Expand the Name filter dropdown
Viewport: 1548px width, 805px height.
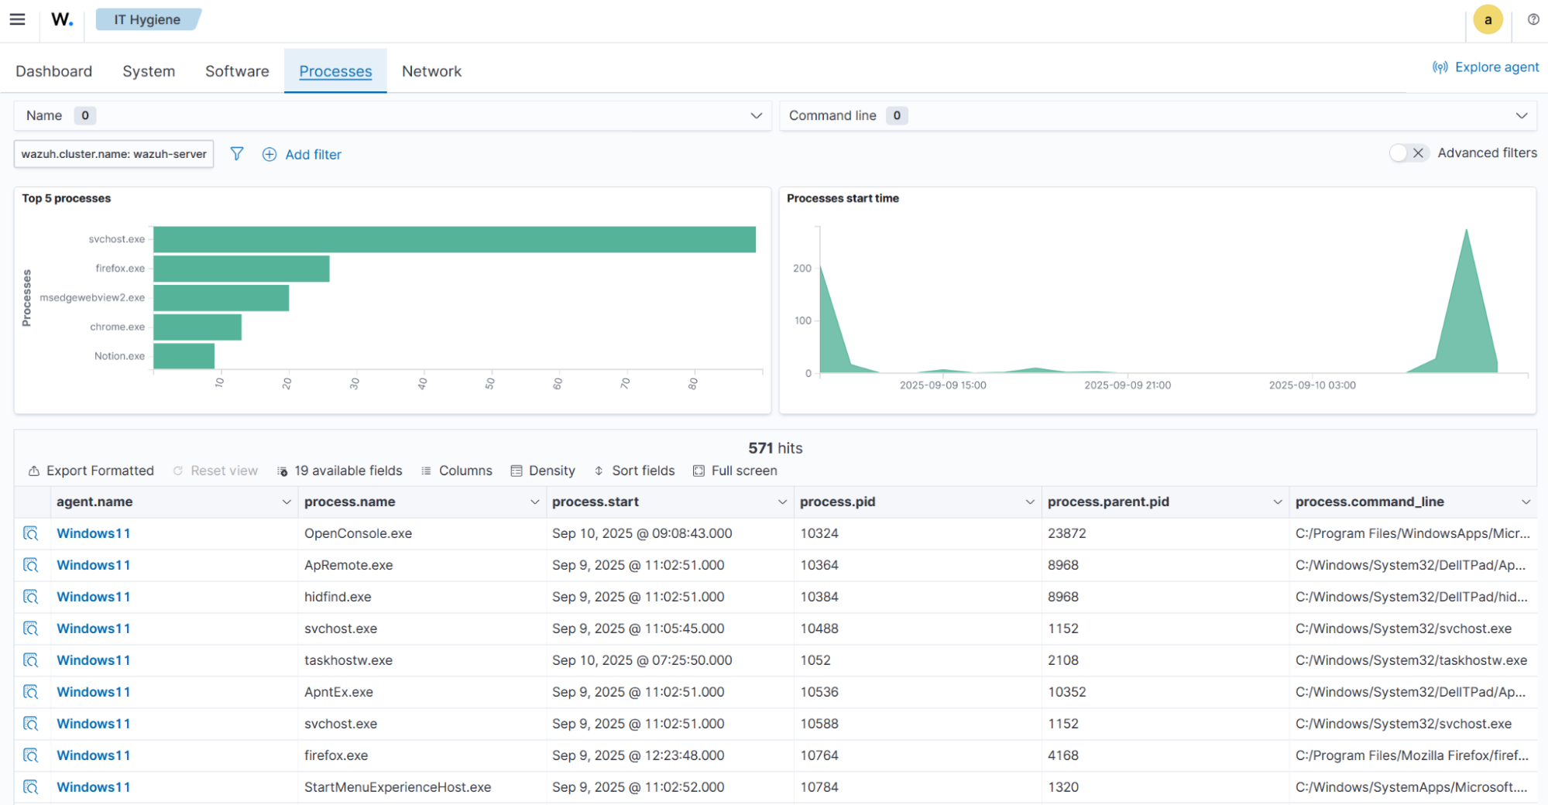(x=756, y=115)
